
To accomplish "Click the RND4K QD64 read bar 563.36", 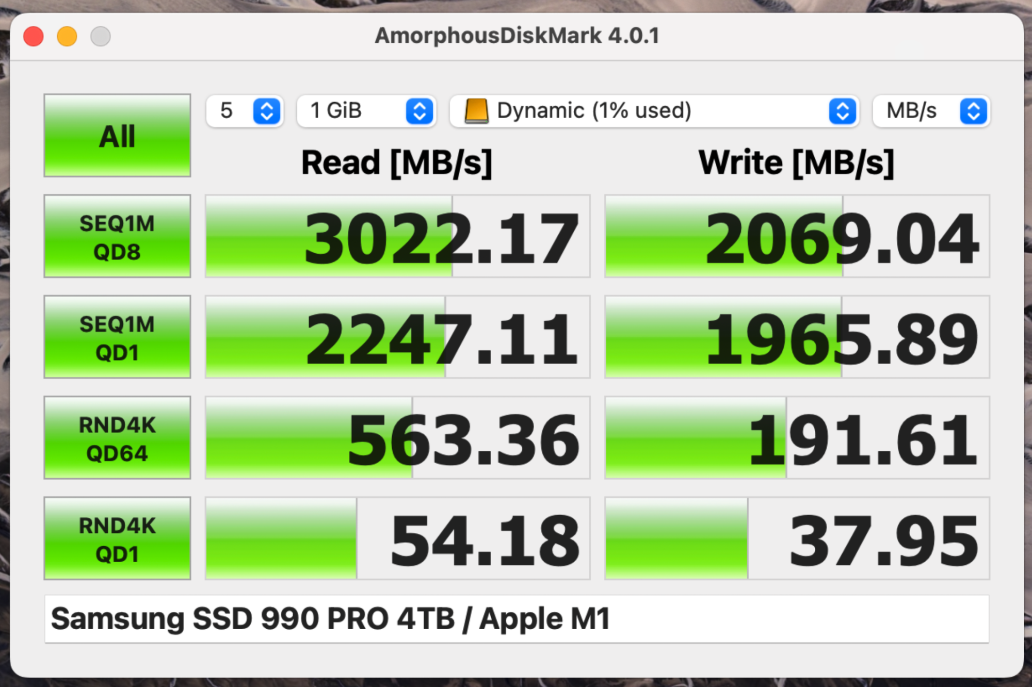I will coord(397,438).
